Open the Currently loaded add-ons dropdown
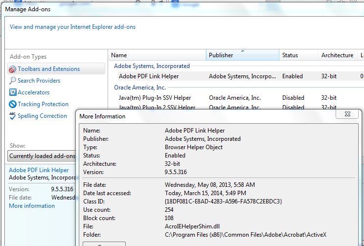The width and height of the screenshot is (364, 246). point(42,156)
